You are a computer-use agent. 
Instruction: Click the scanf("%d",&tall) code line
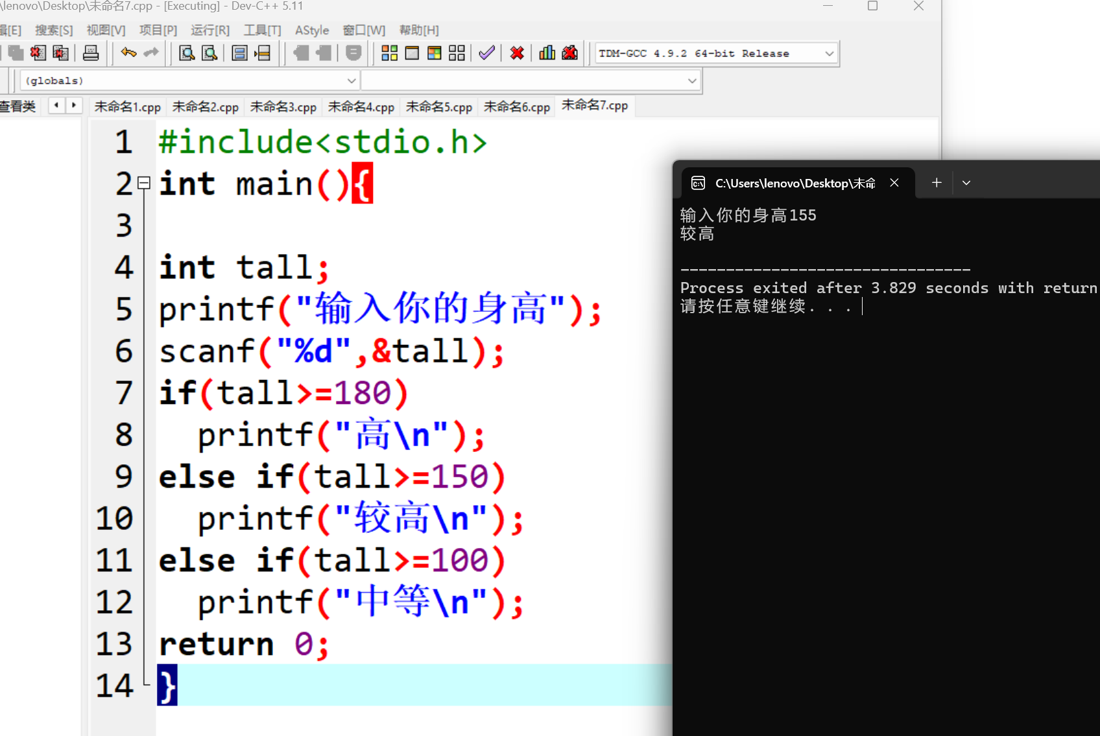click(x=331, y=351)
